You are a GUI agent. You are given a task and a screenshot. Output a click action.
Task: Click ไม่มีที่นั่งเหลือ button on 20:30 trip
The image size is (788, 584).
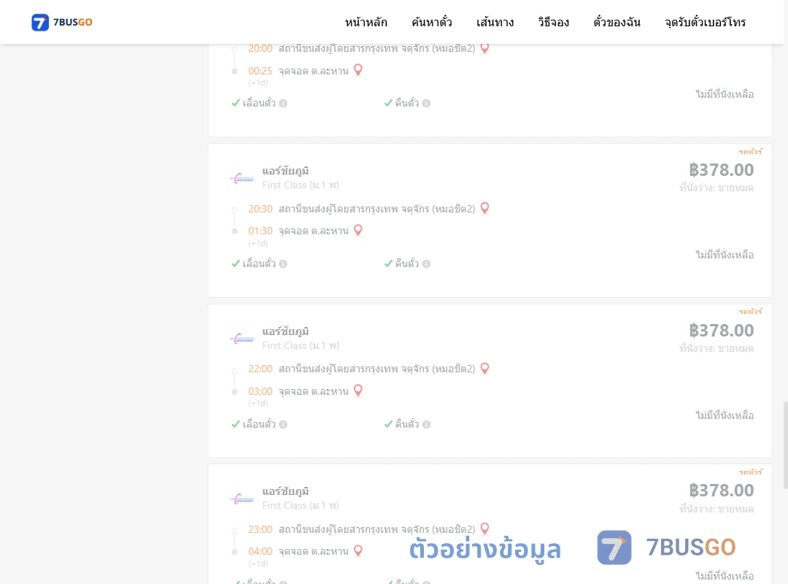pos(725,255)
